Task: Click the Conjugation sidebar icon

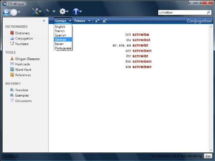Action: click(x=12, y=38)
